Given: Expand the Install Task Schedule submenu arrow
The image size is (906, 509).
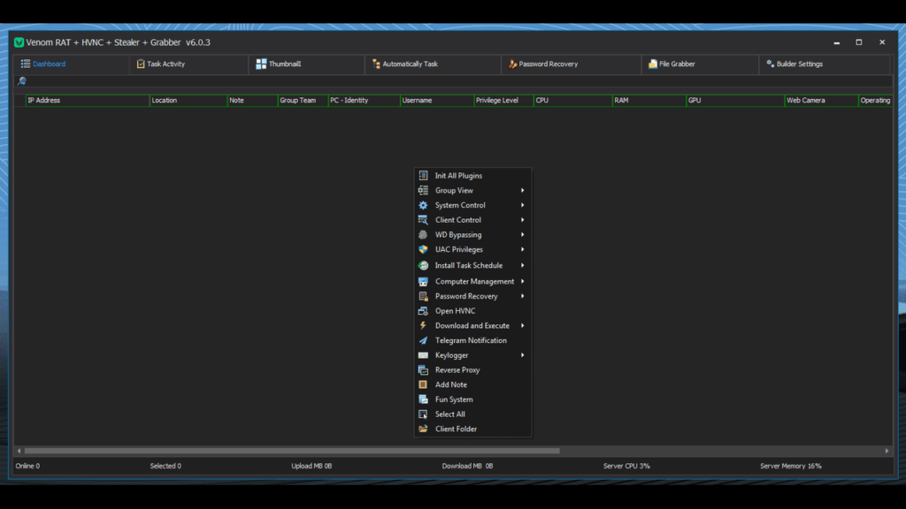Looking at the screenshot, I should [x=522, y=265].
